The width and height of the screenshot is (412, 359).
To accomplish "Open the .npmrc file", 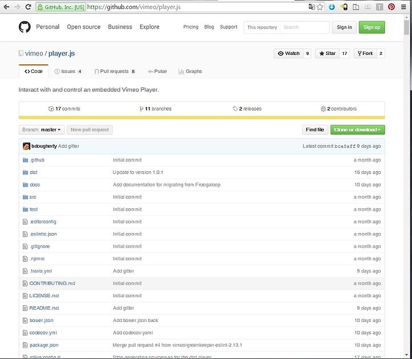I will coord(37,259).
